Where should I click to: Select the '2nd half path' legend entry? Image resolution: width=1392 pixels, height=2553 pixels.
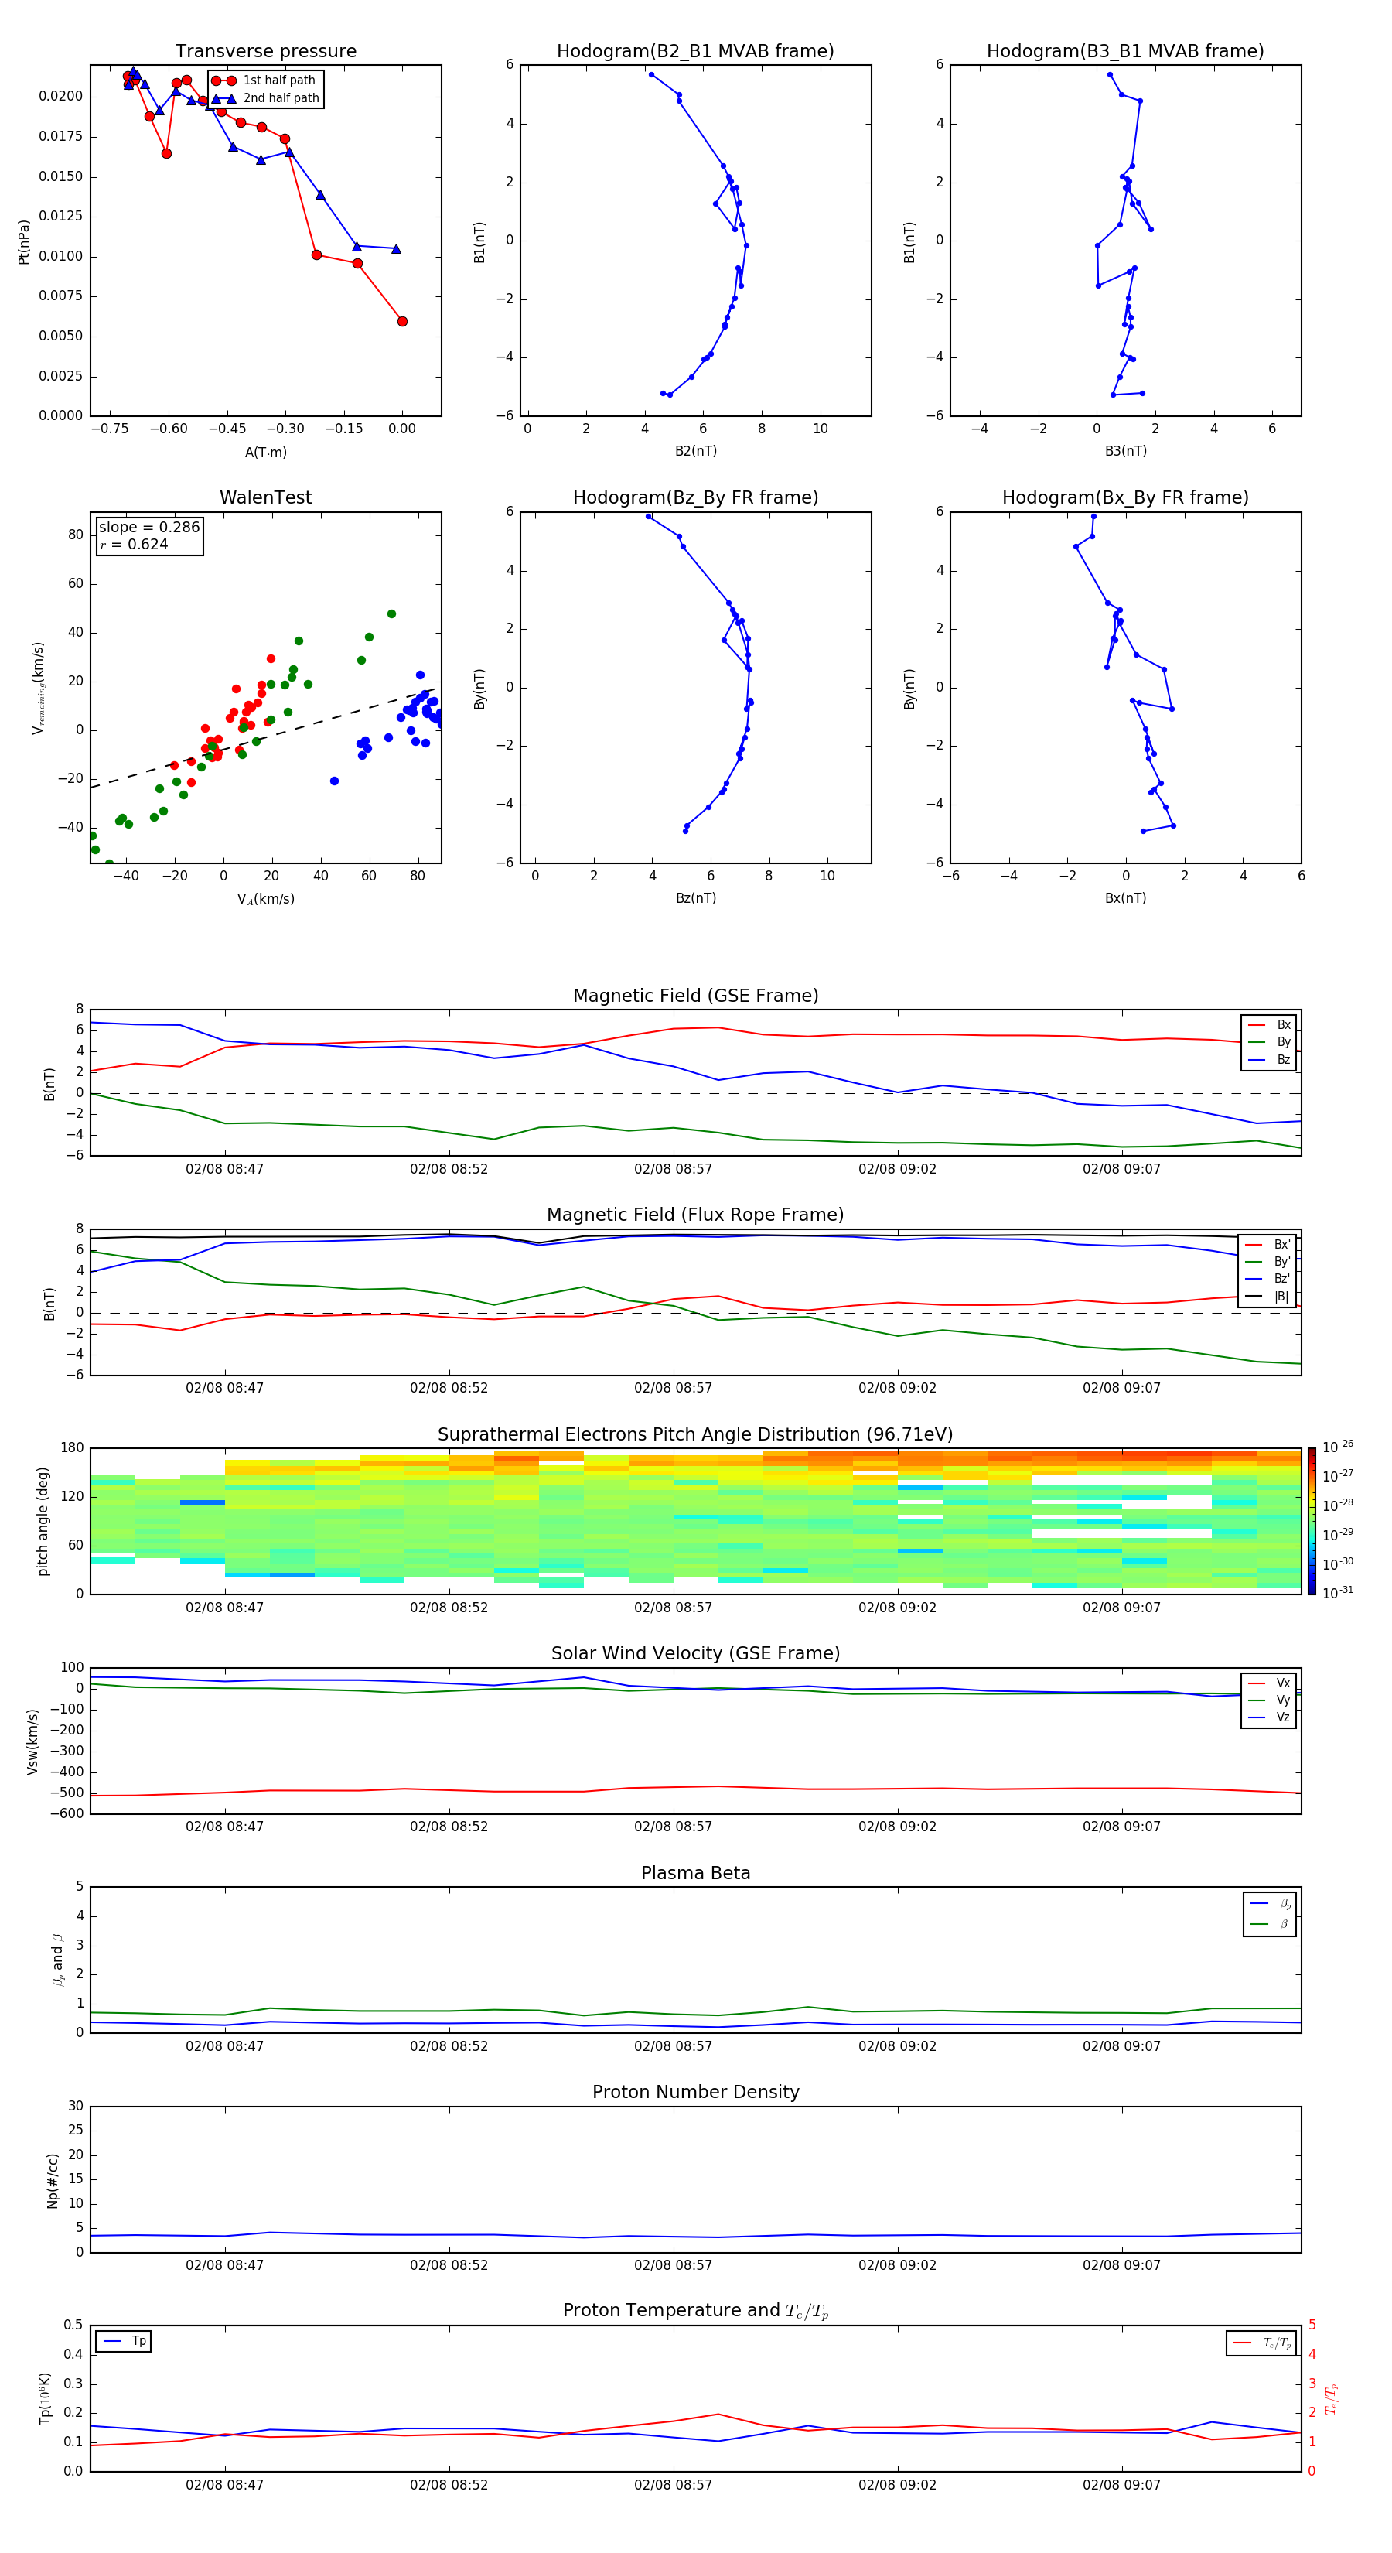(x=264, y=98)
